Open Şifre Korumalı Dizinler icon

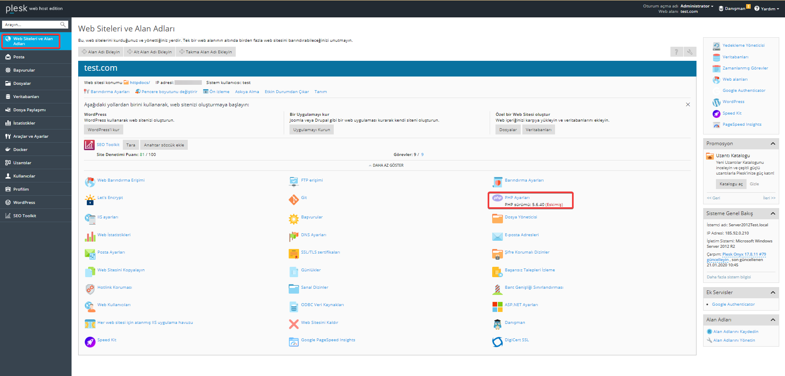(497, 254)
